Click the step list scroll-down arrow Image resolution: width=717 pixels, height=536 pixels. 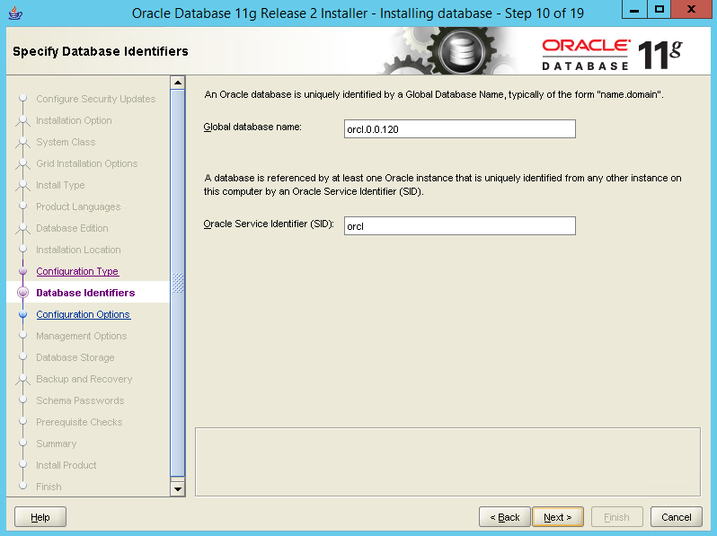(177, 489)
